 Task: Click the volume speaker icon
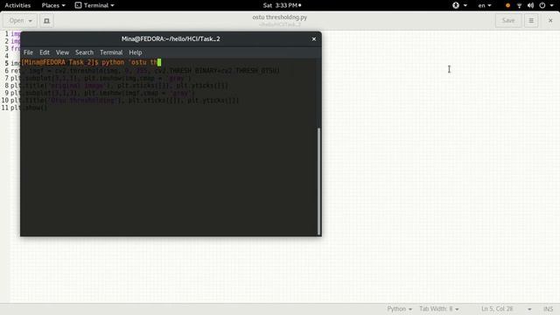tap(531, 5)
